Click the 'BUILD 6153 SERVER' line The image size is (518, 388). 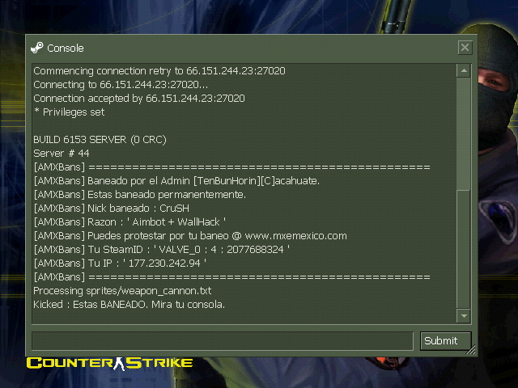pos(100,140)
